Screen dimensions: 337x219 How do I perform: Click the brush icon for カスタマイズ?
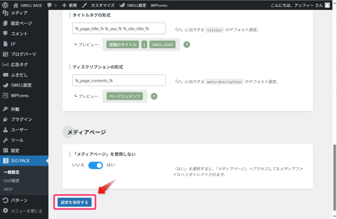click(x=85, y=5)
